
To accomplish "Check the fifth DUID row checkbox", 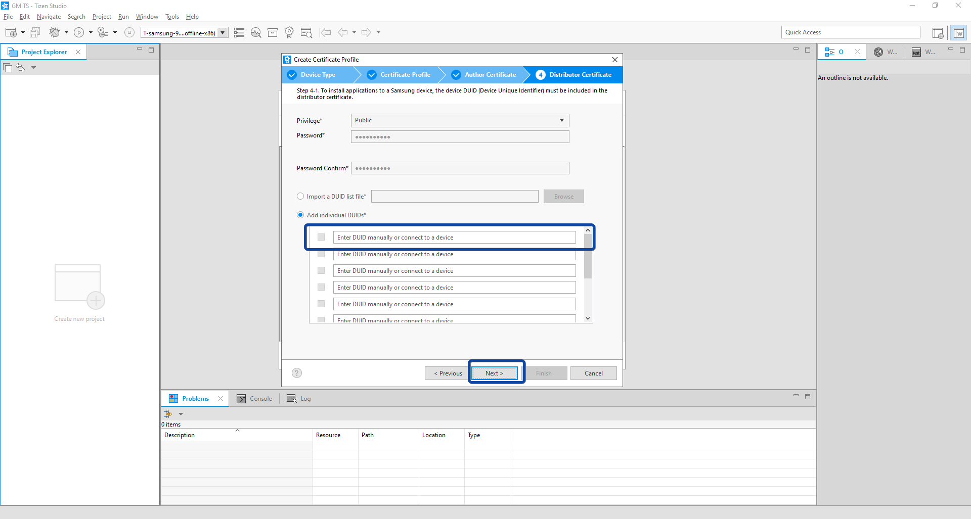I will click(x=321, y=304).
